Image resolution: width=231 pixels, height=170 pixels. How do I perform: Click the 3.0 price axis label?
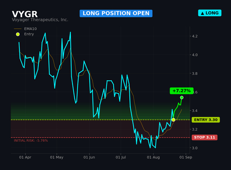pyautogui.click(x=195, y=148)
